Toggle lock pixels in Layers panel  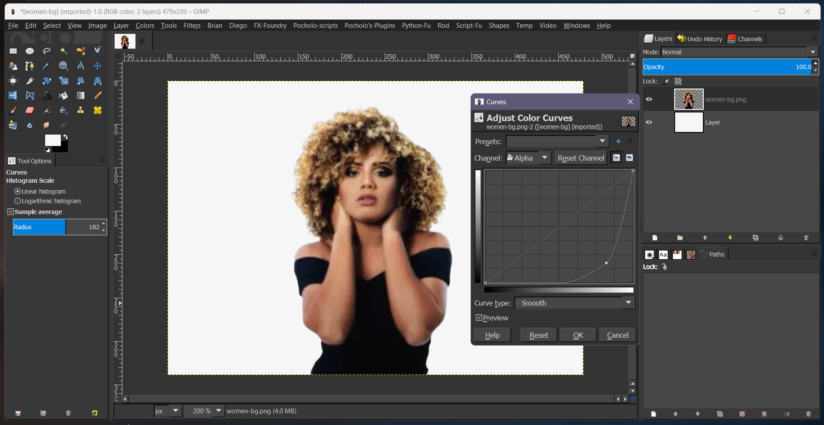coord(666,81)
